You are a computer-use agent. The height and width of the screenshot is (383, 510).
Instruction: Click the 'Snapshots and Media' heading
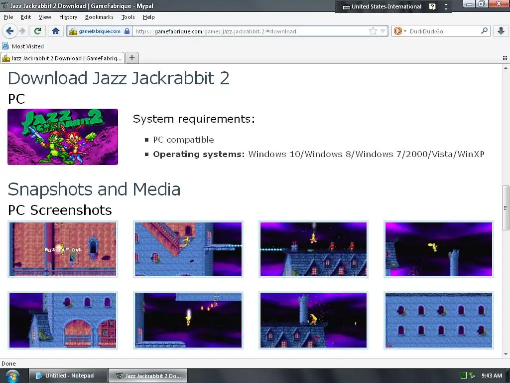tap(94, 189)
